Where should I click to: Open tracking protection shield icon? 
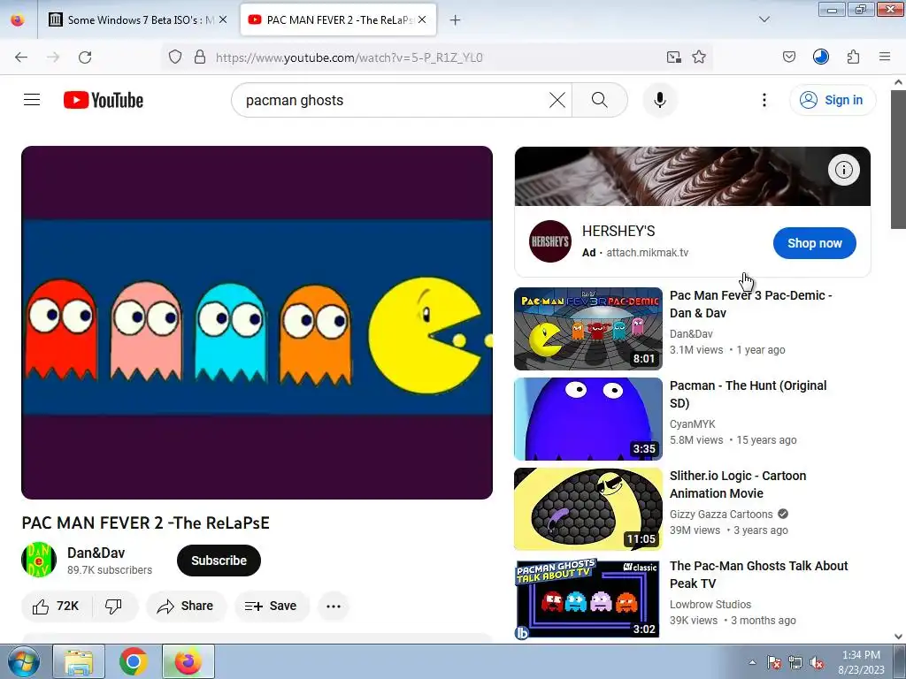pos(175,57)
